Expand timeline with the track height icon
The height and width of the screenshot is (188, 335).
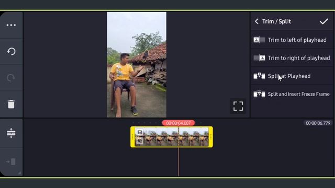pyautogui.click(x=11, y=133)
